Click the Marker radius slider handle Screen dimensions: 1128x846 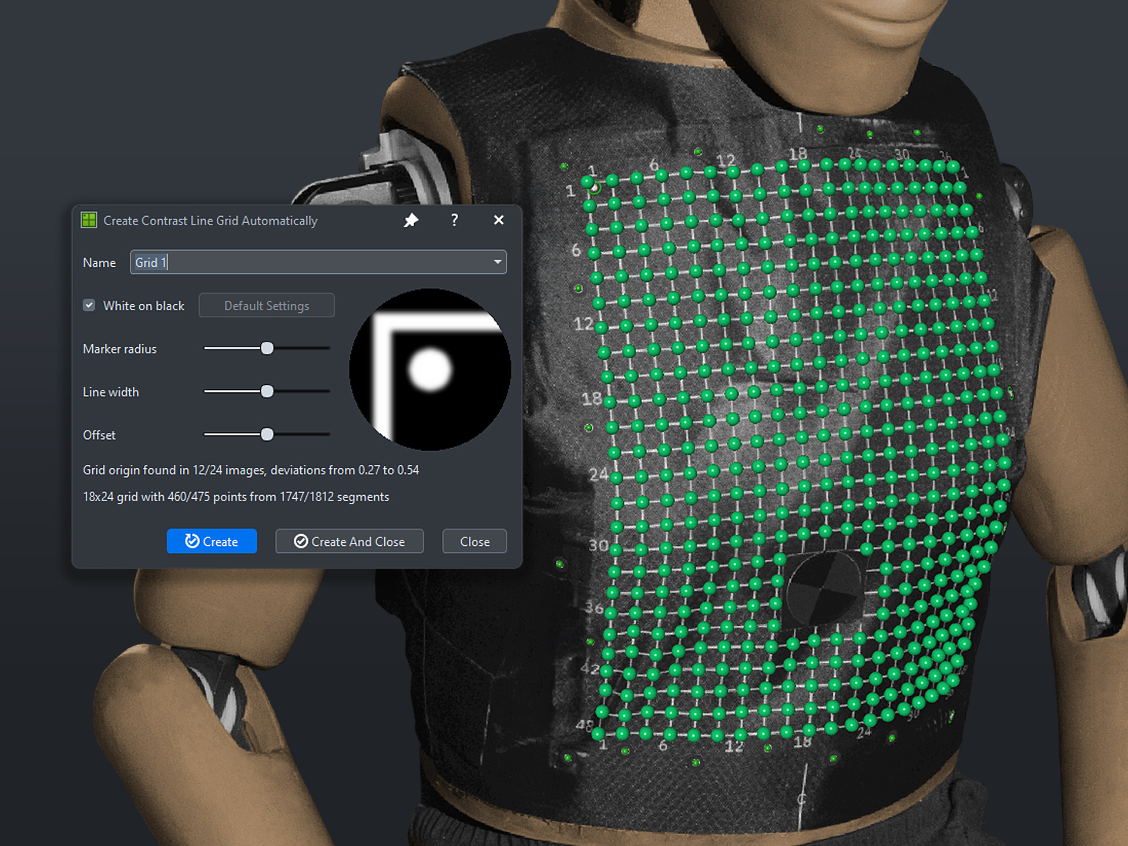[x=267, y=348]
